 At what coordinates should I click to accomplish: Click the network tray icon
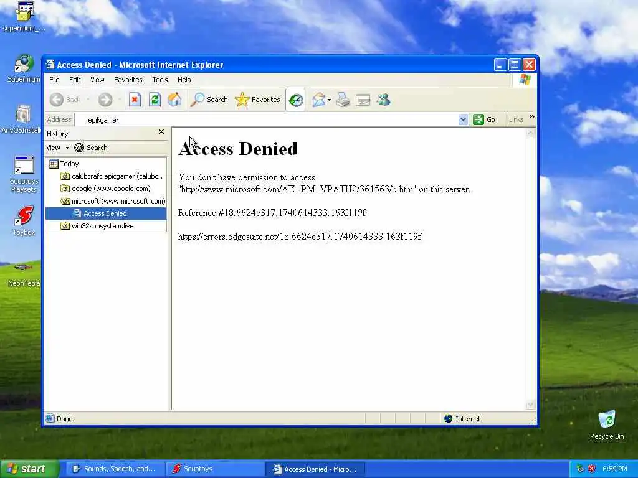(580, 469)
